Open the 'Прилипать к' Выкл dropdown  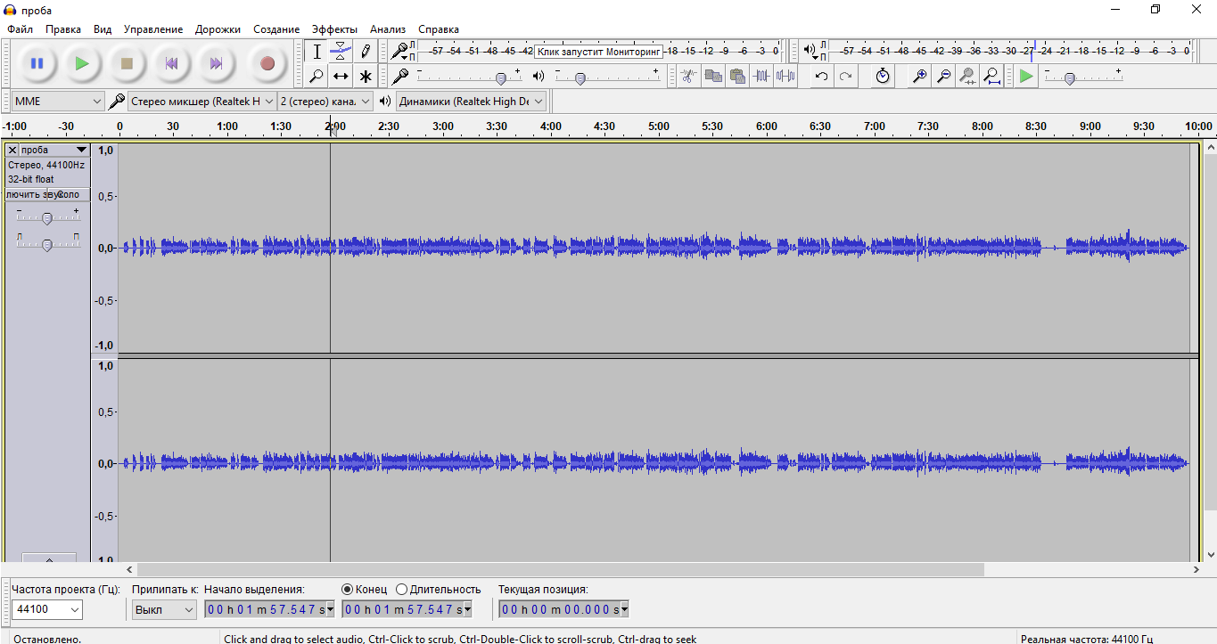point(164,609)
